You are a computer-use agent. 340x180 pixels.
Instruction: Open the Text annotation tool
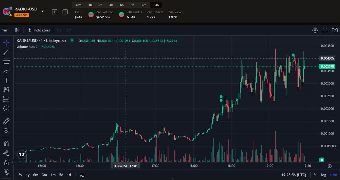[6, 80]
